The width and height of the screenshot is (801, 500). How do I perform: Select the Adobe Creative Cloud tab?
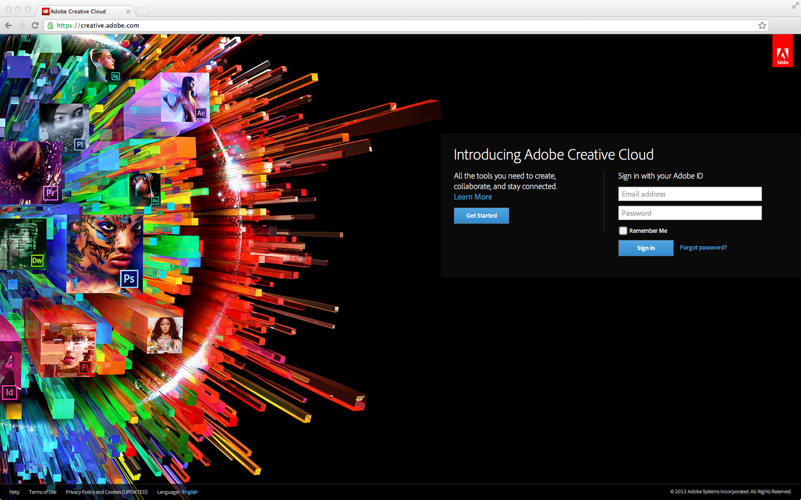point(86,11)
